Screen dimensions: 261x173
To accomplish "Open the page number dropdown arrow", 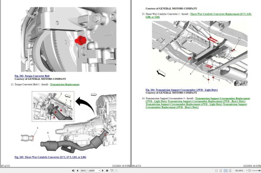I will (99, 170).
